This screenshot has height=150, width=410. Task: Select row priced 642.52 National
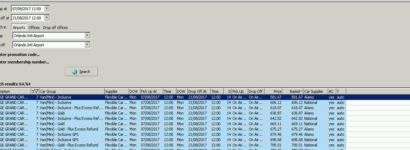173,118
